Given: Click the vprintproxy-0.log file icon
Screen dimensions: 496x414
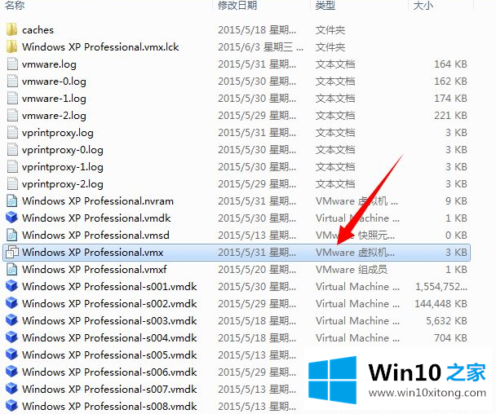Looking at the screenshot, I should [12, 149].
